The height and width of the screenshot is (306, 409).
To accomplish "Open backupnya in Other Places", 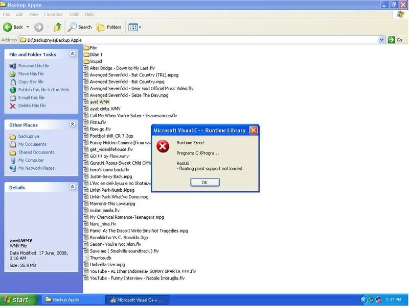I will pyautogui.click(x=29, y=136).
